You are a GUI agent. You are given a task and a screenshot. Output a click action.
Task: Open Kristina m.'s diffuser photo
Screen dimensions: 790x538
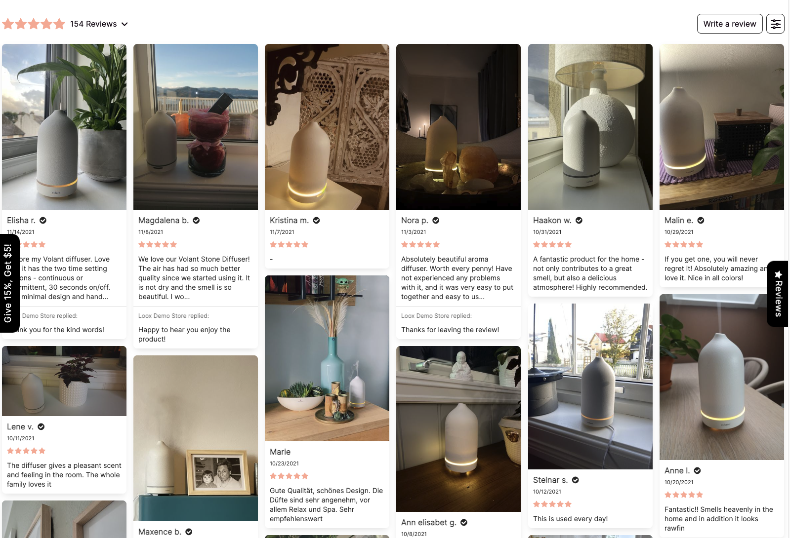pyautogui.click(x=327, y=127)
